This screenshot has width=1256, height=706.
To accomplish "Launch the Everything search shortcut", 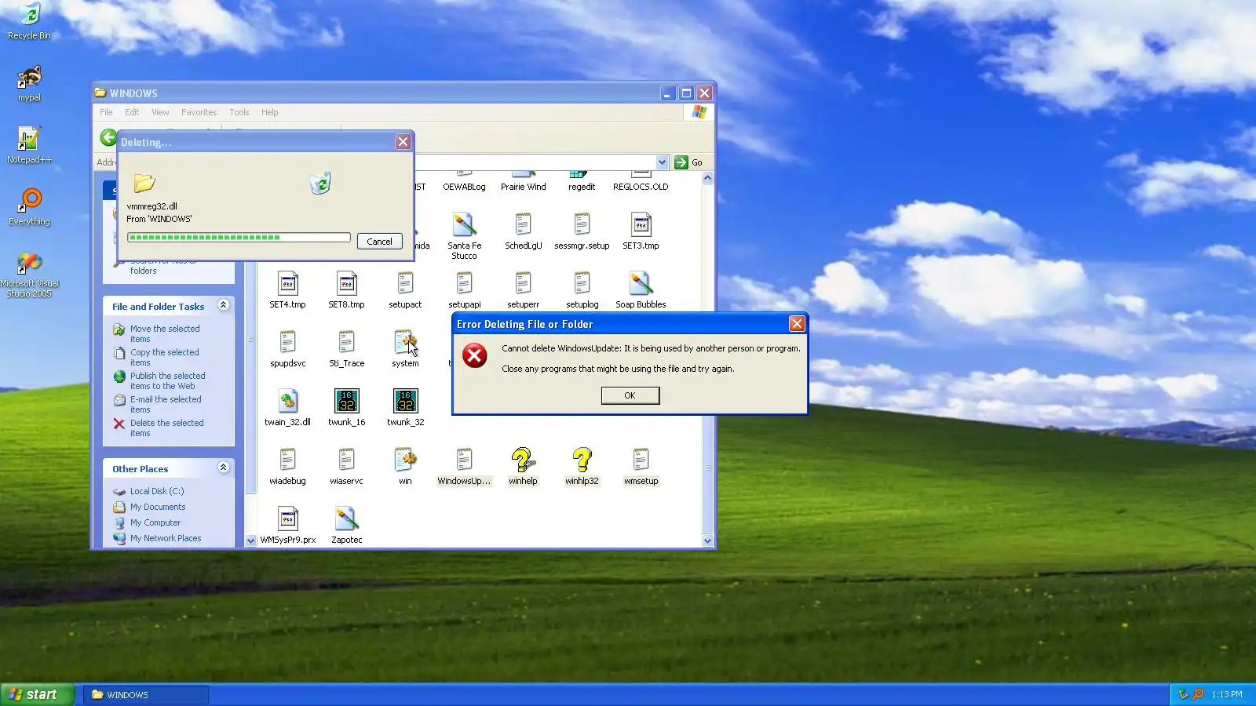I will 29,207.
